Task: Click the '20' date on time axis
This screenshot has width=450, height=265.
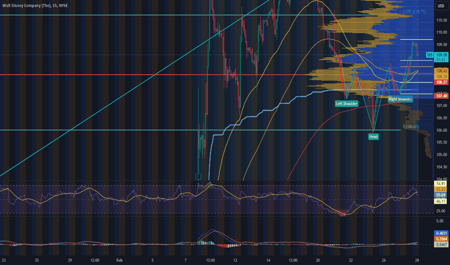Action: 318,260
